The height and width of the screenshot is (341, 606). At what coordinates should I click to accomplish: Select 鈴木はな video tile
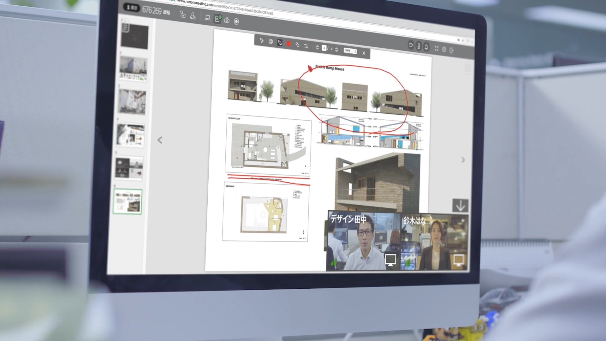pos(434,242)
